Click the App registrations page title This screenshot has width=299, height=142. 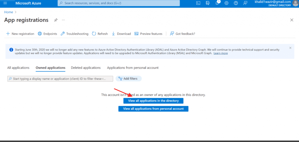coord(26,20)
